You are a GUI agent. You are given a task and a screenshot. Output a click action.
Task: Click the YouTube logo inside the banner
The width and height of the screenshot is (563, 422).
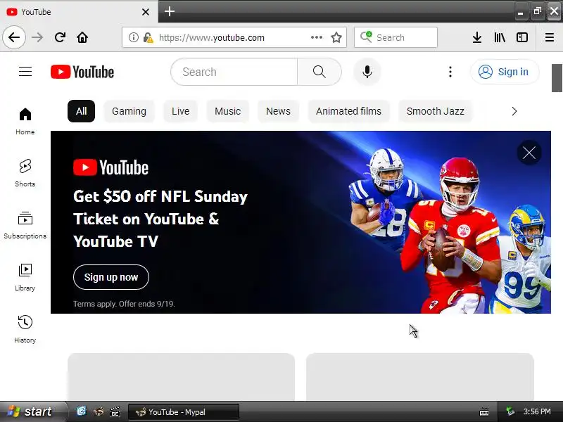tap(110, 167)
